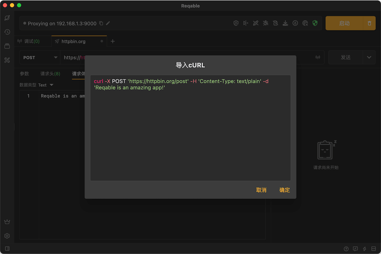Open the POST method dropdown
Screen dimensions: 381x254
(40, 57)
